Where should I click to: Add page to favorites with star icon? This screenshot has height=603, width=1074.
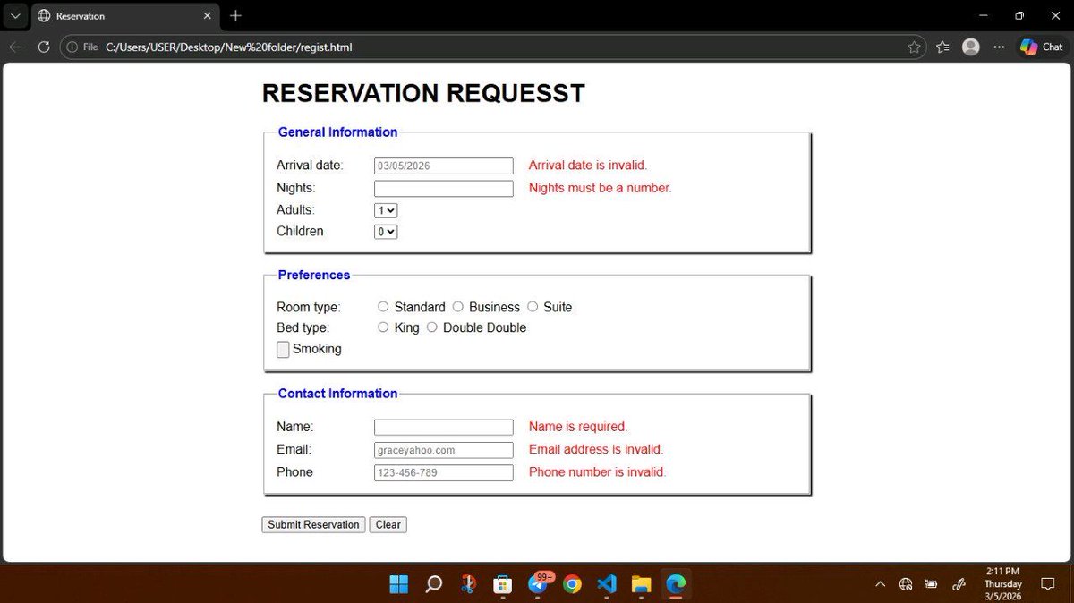point(913,47)
